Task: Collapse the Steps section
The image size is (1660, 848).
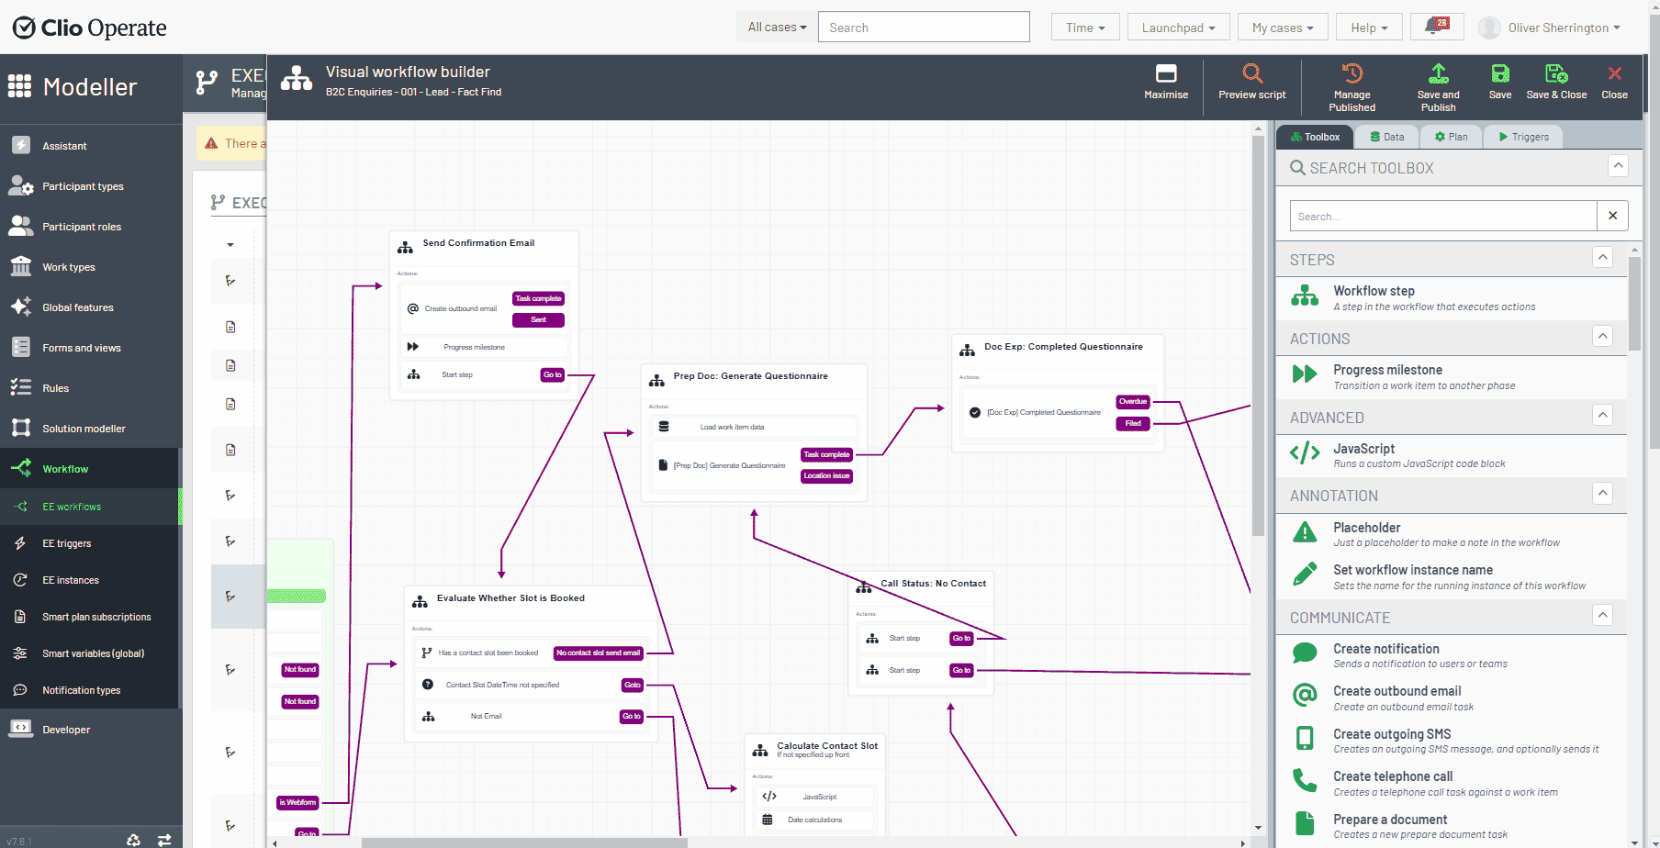Action: pos(1602,258)
